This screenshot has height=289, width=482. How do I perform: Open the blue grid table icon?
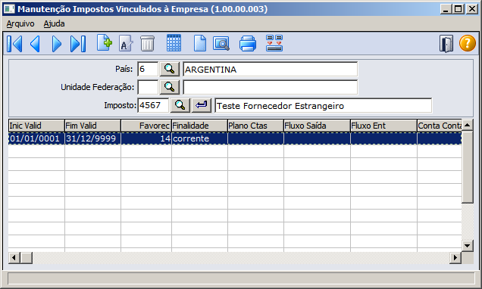[174, 43]
